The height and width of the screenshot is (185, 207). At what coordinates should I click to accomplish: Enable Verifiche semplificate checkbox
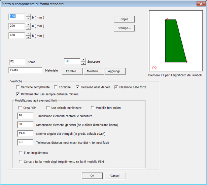(x=18, y=87)
